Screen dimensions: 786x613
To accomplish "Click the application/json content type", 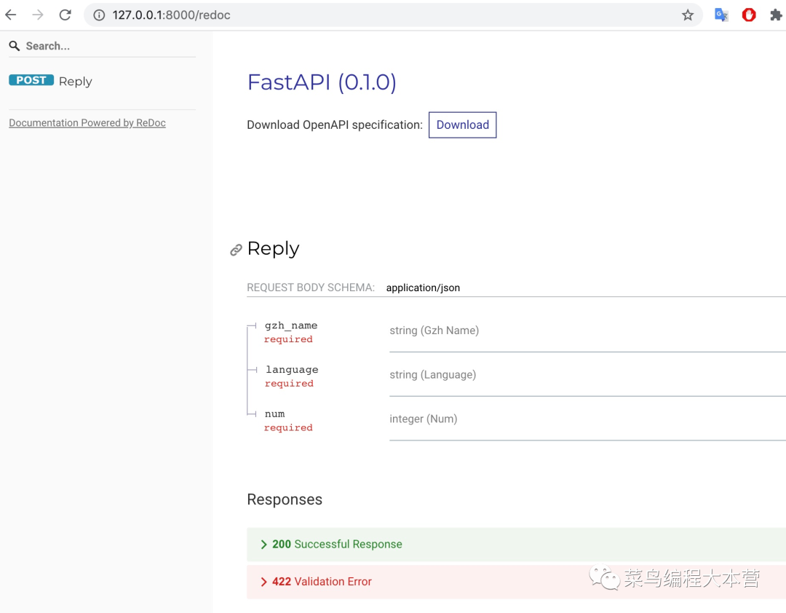I will 423,288.
